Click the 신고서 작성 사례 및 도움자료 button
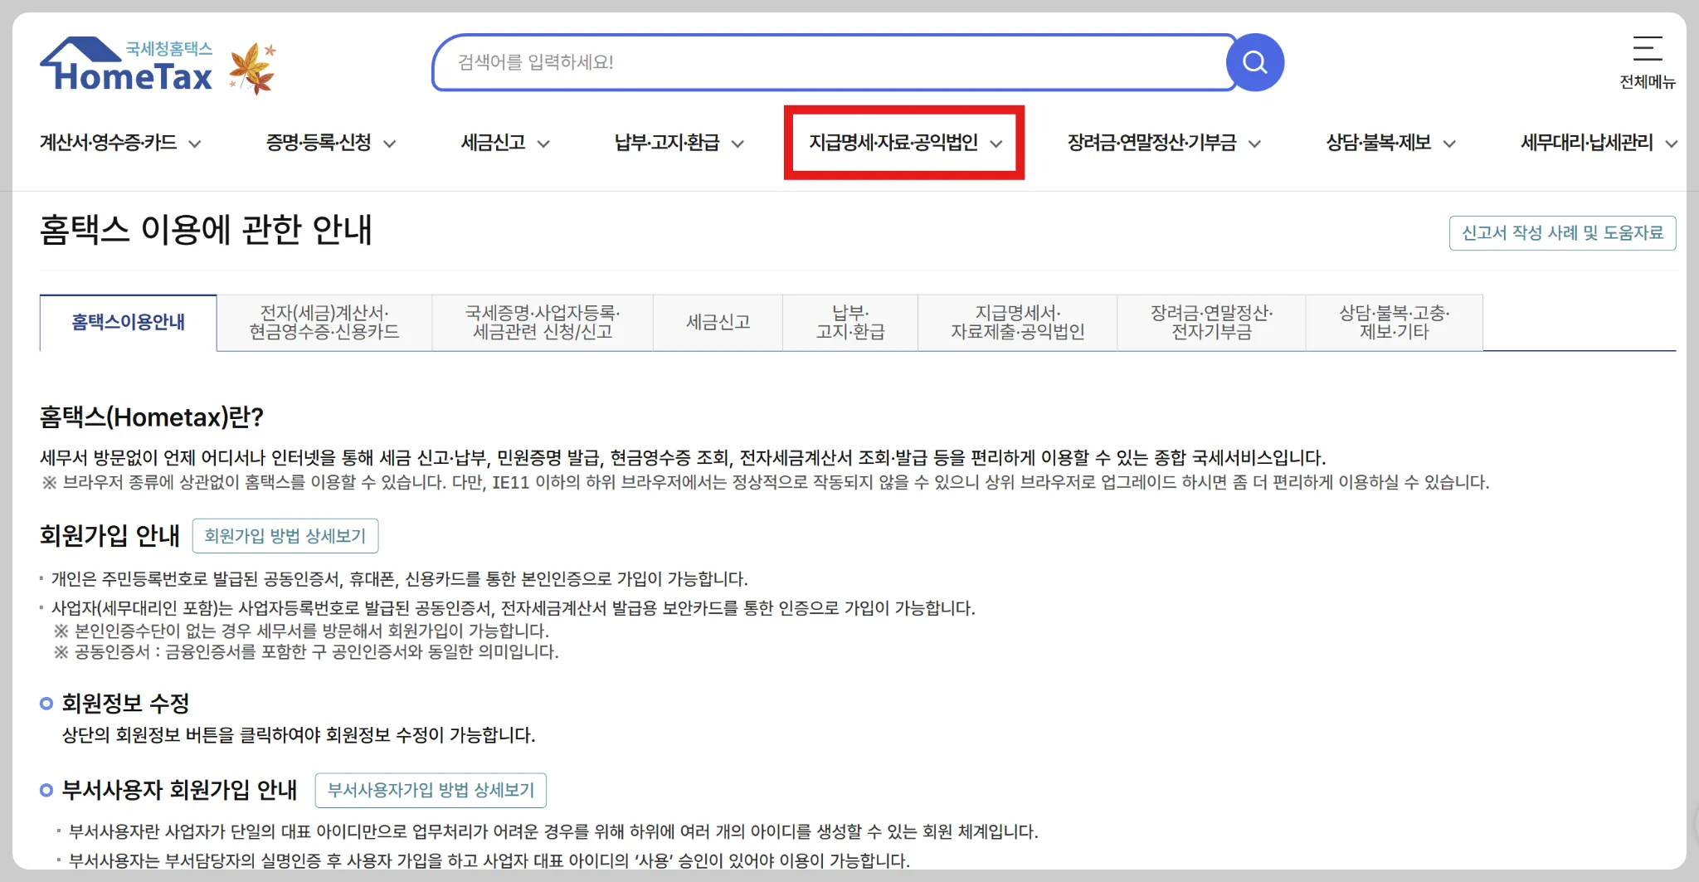 [x=1563, y=233]
